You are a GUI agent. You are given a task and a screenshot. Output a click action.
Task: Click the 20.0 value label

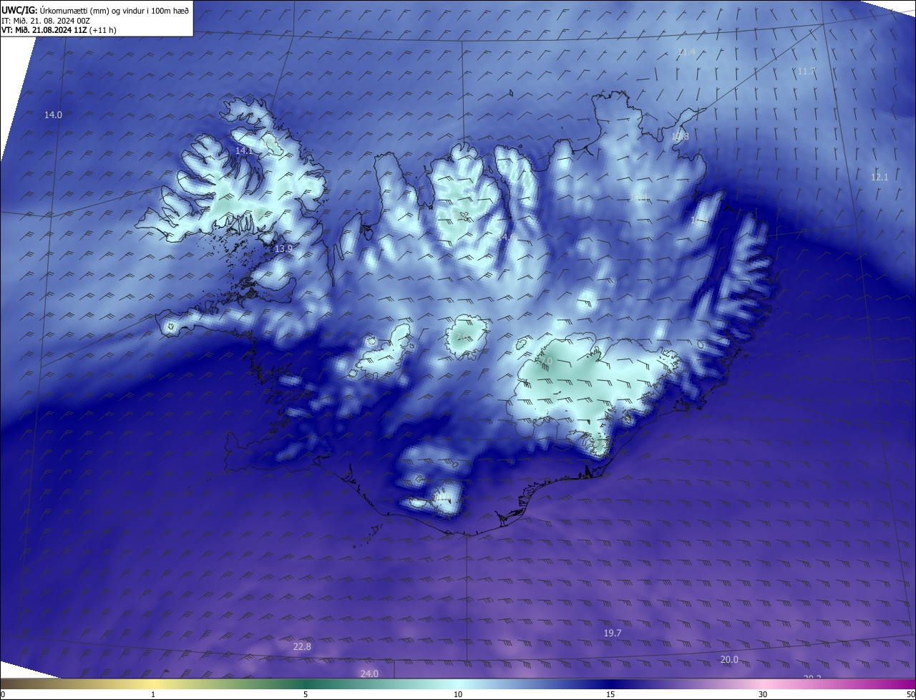tap(729, 659)
